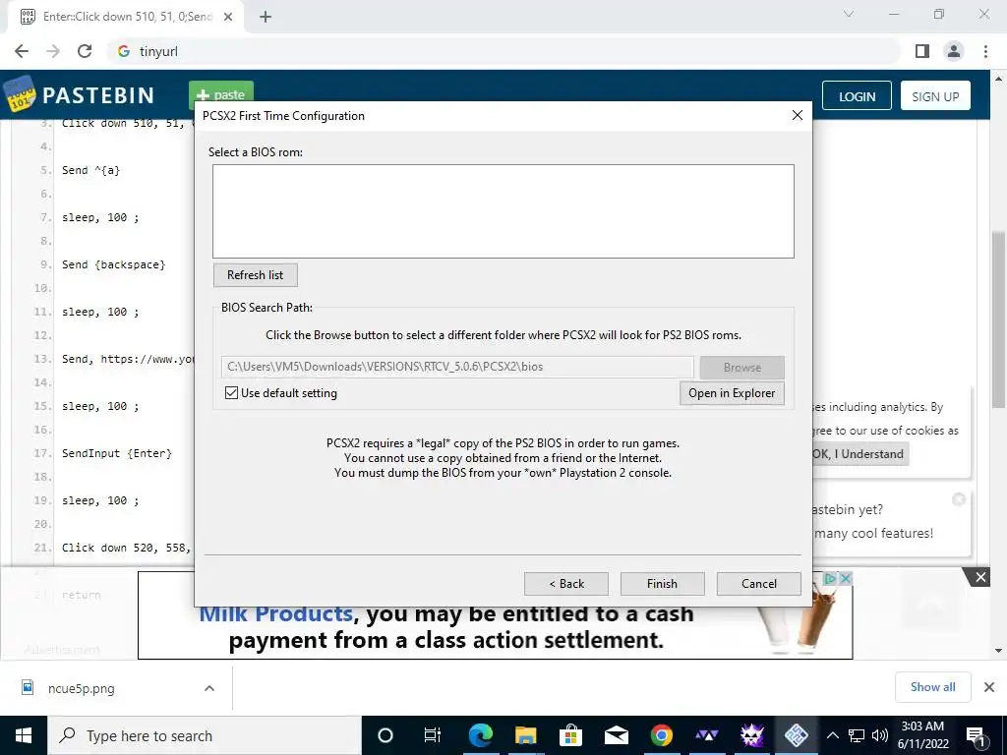Go forward in Chrome browser
The height and width of the screenshot is (755, 1007).
tap(53, 51)
